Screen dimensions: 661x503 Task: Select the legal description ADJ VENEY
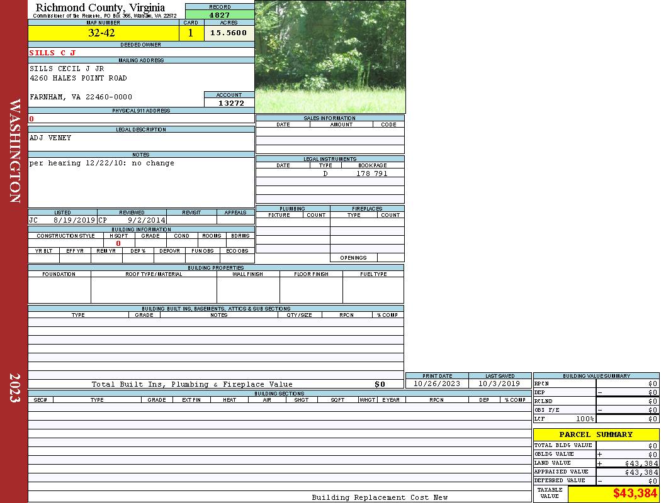tap(50, 138)
